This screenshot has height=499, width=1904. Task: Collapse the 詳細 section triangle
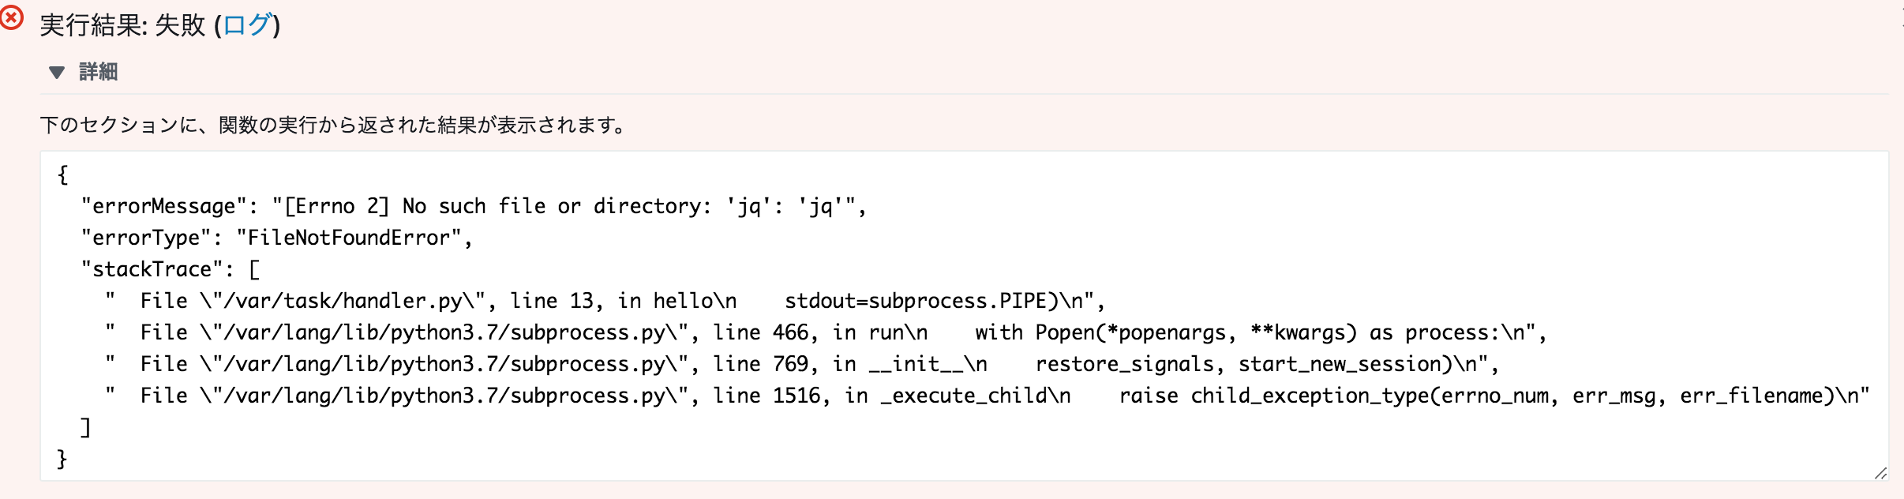tap(56, 73)
